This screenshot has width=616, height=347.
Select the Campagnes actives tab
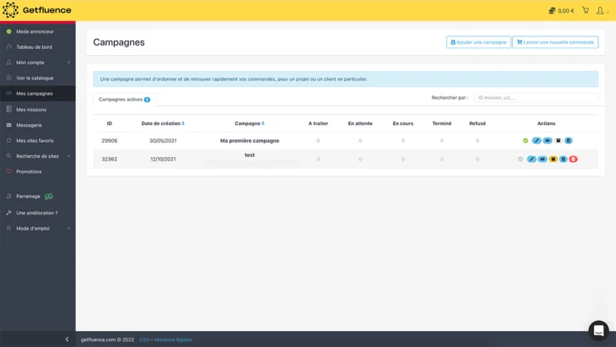124,100
